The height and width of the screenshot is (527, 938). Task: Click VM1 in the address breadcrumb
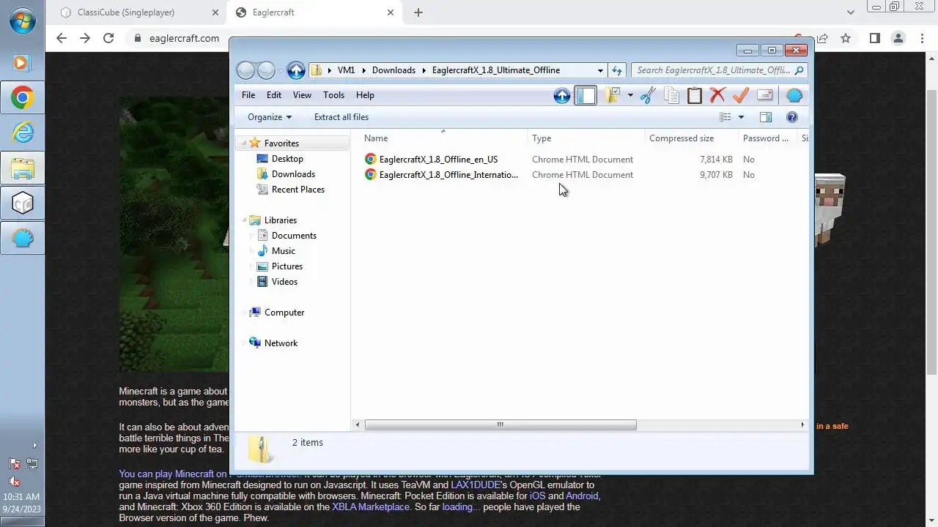346,70
